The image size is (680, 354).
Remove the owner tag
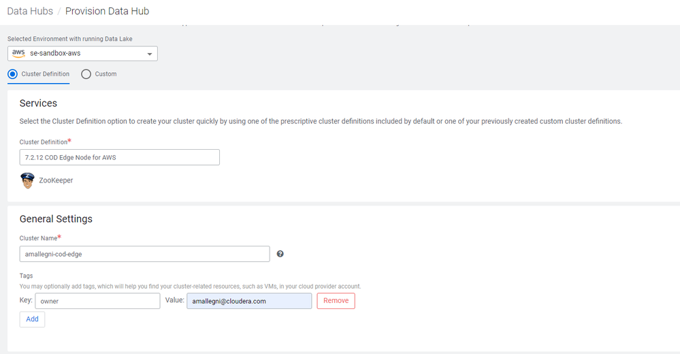(x=336, y=301)
